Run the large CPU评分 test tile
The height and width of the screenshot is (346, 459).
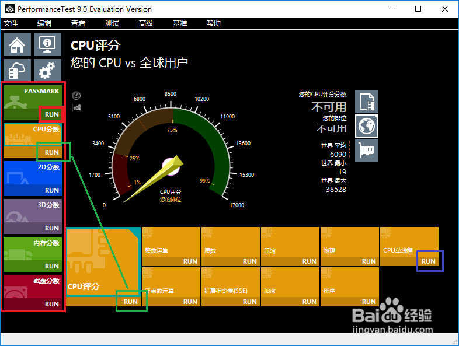pyautogui.click(x=131, y=302)
